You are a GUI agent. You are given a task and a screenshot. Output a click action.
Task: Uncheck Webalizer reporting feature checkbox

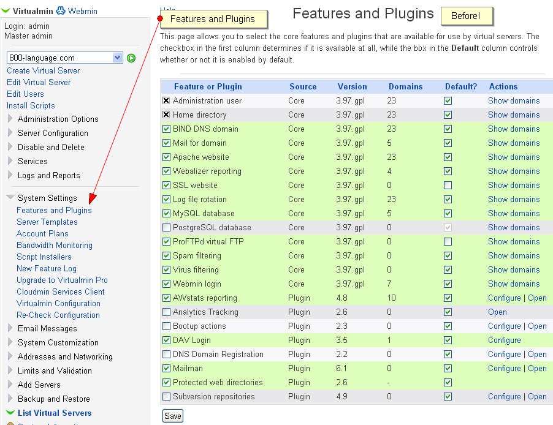tap(167, 171)
